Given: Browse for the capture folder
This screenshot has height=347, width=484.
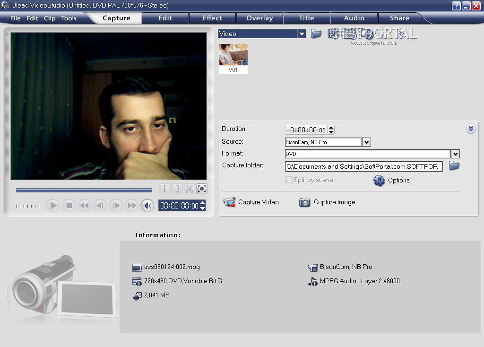Looking at the screenshot, I should (454, 166).
